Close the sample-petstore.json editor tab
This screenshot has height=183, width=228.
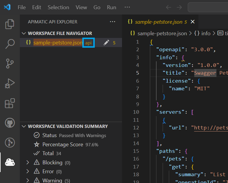(193, 22)
